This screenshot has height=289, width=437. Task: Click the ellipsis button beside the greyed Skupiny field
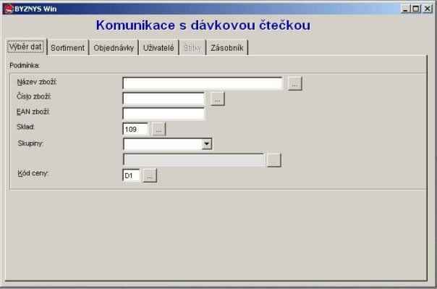click(x=274, y=160)
